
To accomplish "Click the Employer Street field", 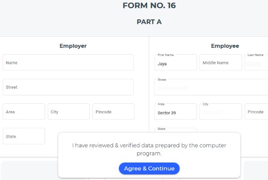I will (x=68, y=87).
